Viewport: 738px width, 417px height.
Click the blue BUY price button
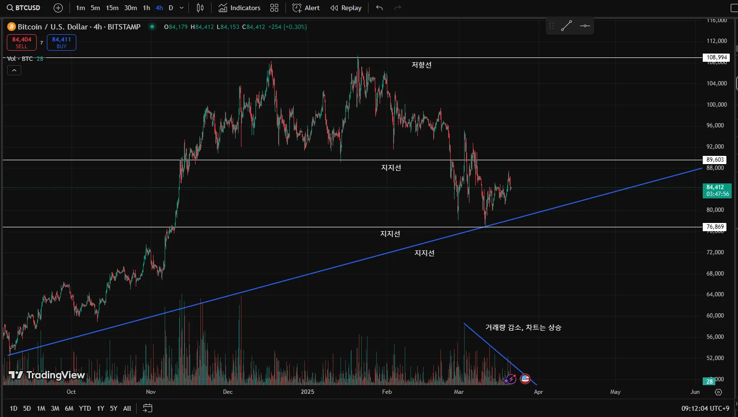pos(61,42)
